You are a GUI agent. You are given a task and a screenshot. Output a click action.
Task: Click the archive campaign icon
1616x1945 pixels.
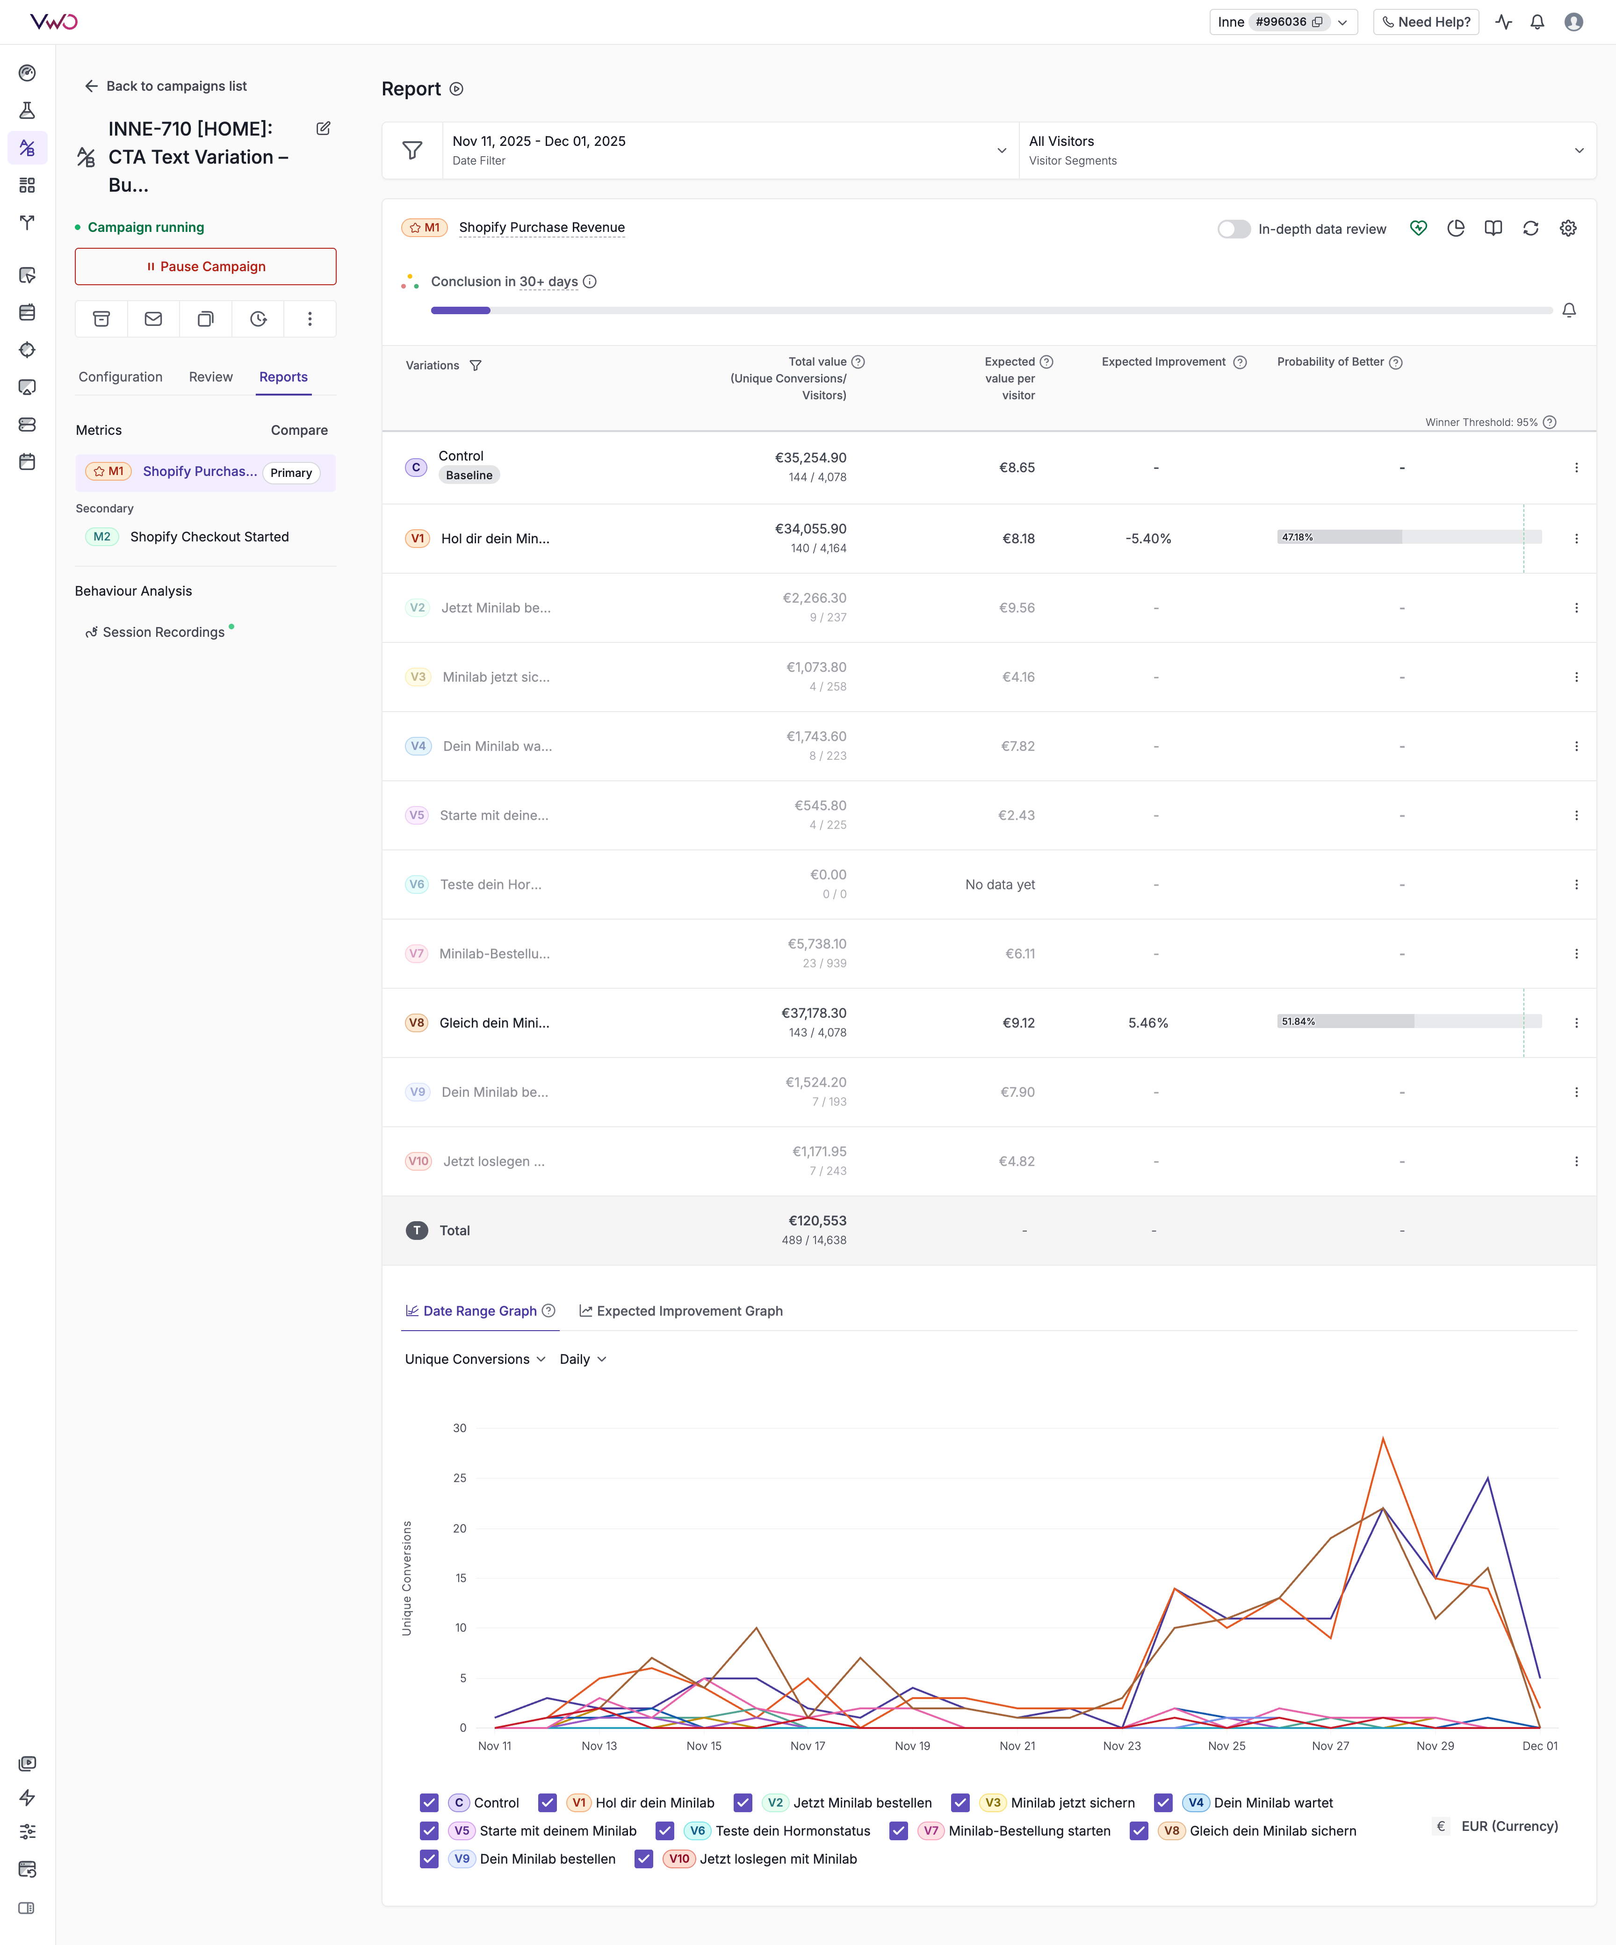point(102,318)
